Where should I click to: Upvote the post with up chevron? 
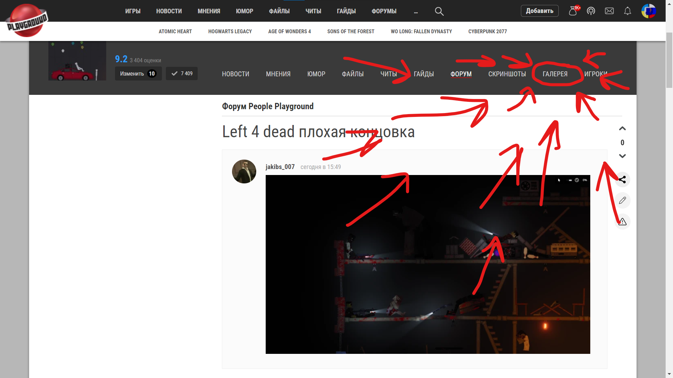point(622,128)
